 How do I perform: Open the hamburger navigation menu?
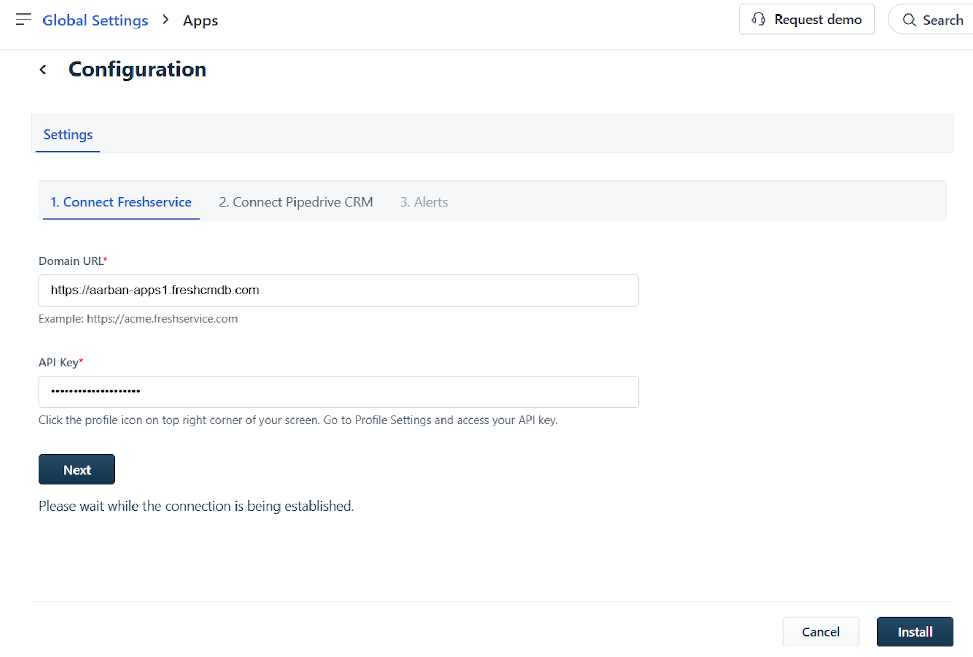pyautogui.click(x=23, y=20)
